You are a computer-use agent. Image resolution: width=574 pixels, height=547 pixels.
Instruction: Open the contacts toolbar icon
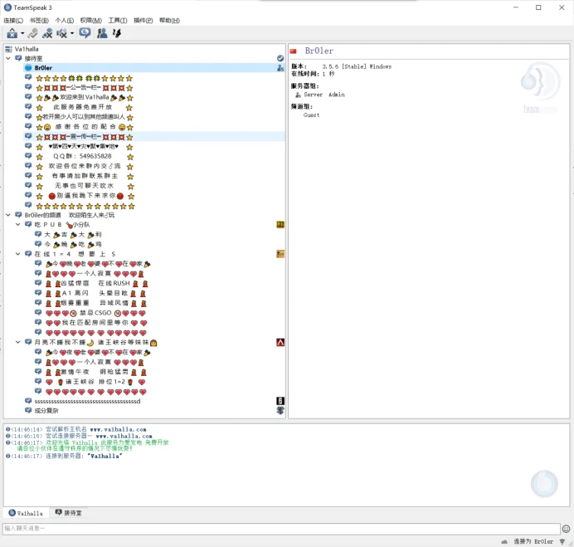pos(102,33)
